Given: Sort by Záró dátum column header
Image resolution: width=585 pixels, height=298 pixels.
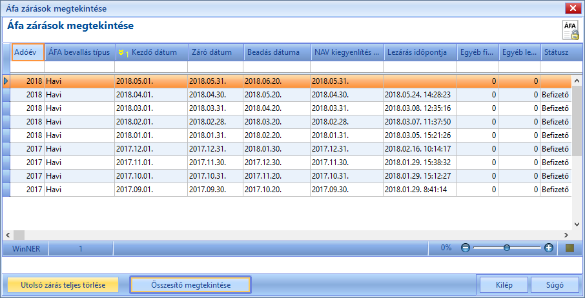Looking at the screenshot, I should pos(216,52).
